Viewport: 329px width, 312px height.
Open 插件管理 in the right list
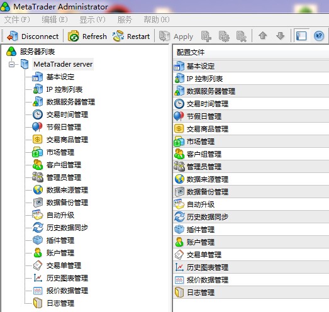[251, 230]
